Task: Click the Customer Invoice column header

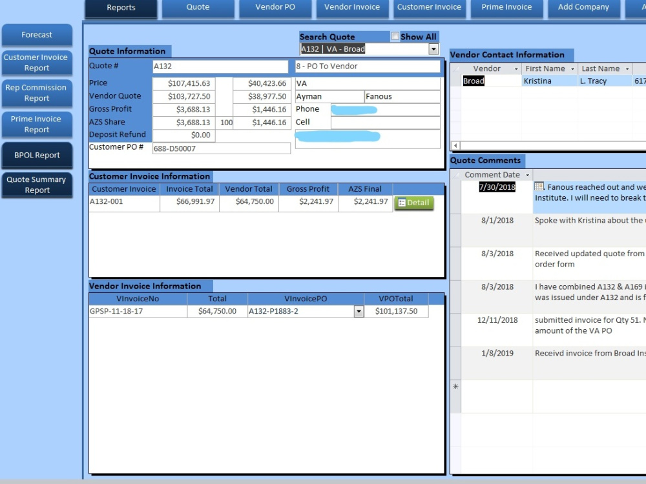Action: pos(124,189)
